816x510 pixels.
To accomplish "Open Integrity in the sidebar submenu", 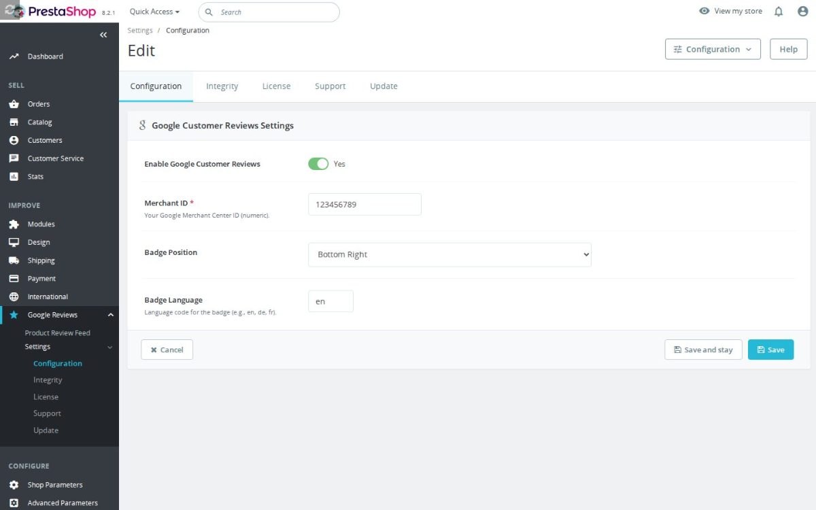I will coord(48,380).
